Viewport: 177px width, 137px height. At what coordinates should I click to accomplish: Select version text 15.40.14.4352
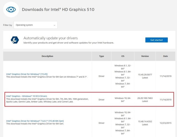pyautogui.click(x=145, y=122)
